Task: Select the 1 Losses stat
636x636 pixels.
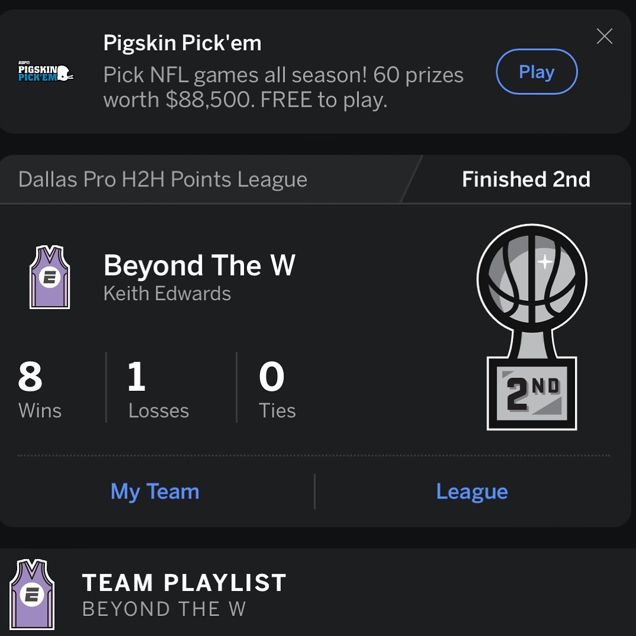Action: pyautogui.click(x=158, y=388)
